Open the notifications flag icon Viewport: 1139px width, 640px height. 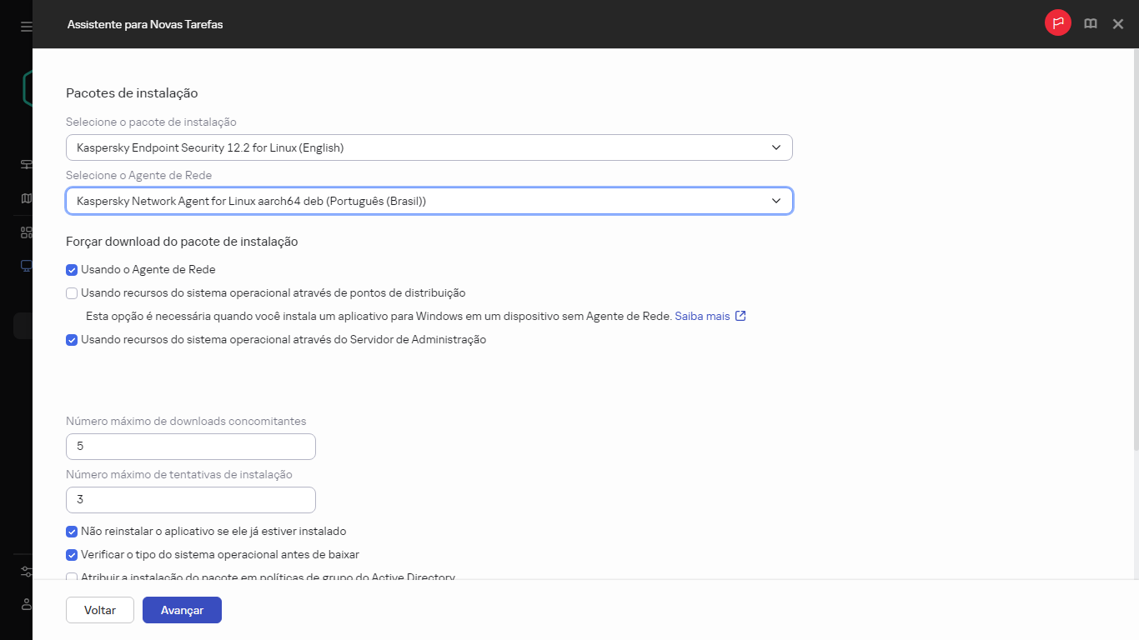point(1057,22)
